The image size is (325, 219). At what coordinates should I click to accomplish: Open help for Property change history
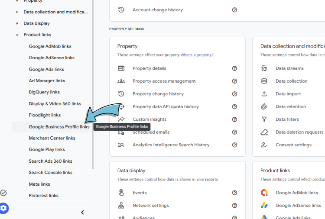click(234, 94)
